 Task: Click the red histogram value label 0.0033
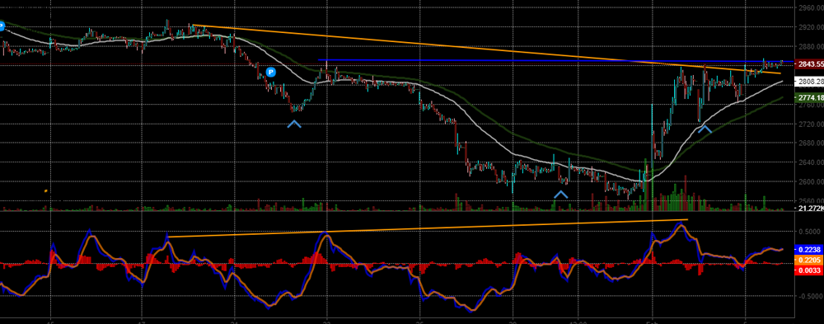(810, 270)
